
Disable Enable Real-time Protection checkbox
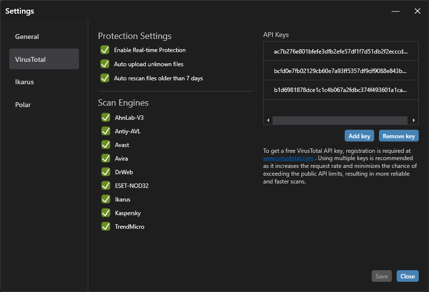(104, 50)
